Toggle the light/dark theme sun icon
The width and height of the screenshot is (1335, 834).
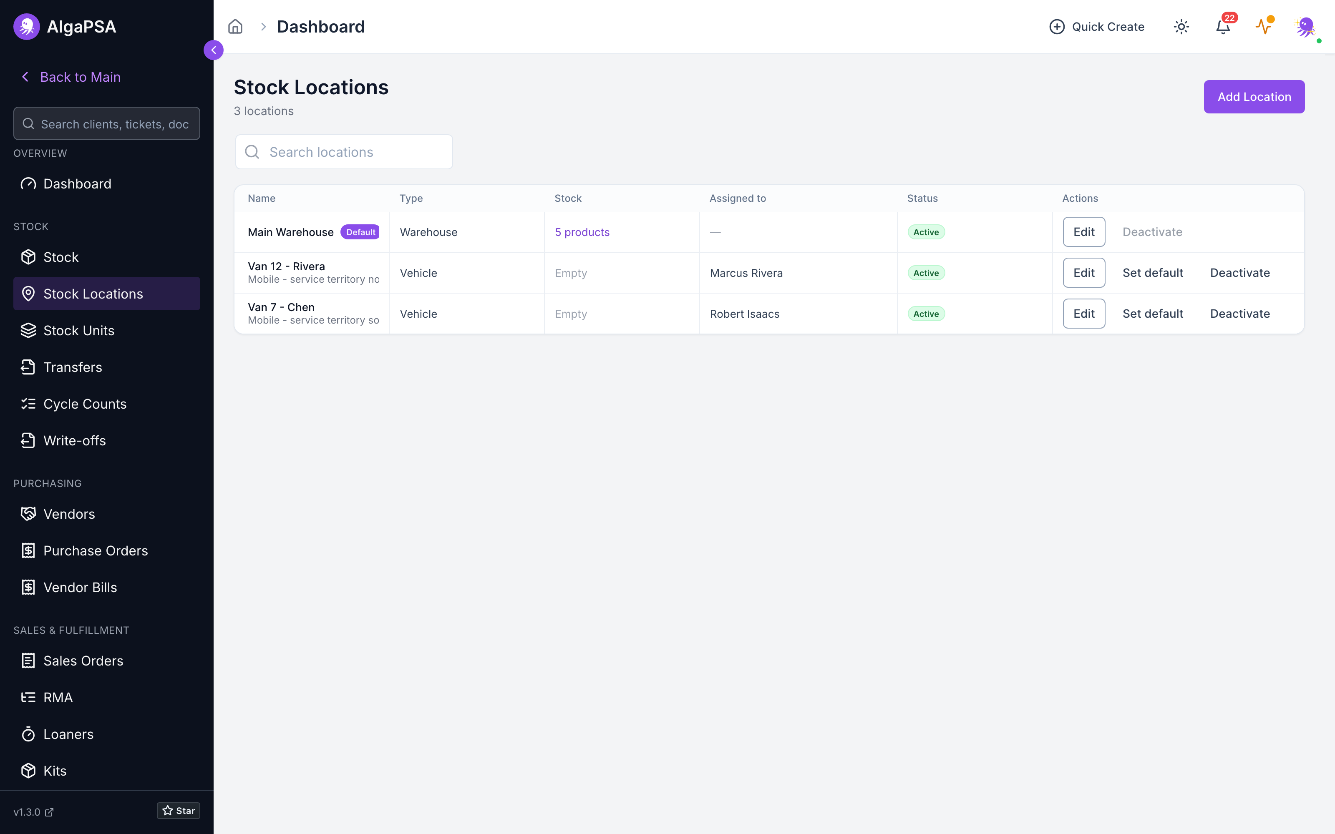pos(1181,26)
